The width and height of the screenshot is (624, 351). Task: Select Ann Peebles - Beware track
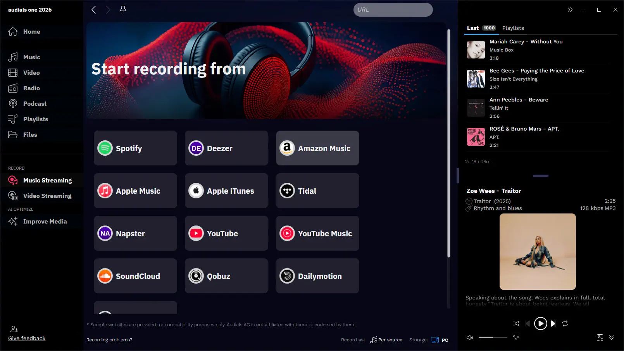click(538, 108)
